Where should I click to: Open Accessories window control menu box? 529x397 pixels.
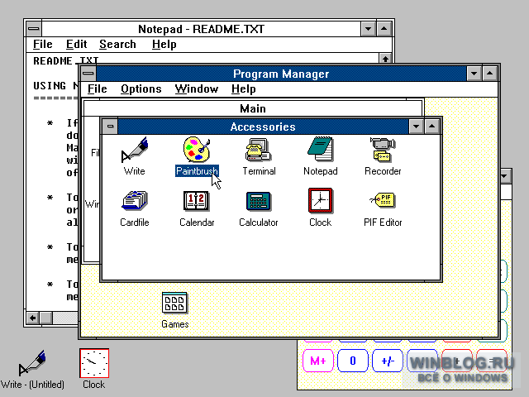110,127
